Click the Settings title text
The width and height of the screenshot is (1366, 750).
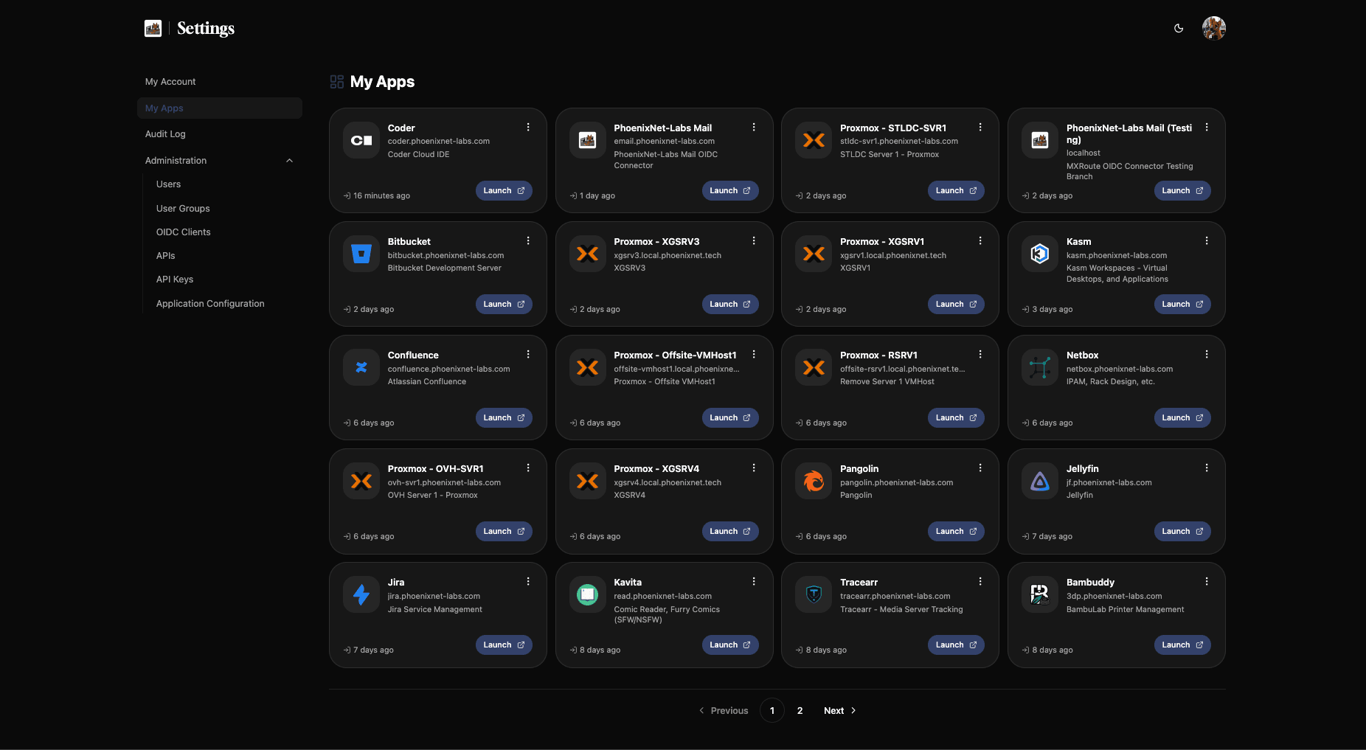[x=206, y=28]
